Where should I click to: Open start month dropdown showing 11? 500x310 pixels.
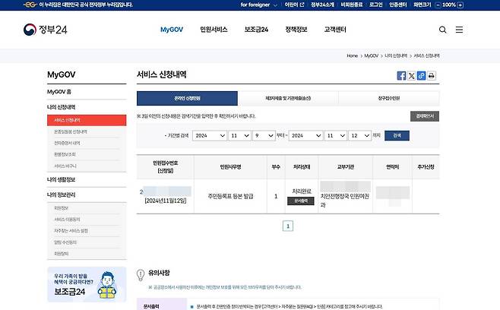tap(239, 135)
